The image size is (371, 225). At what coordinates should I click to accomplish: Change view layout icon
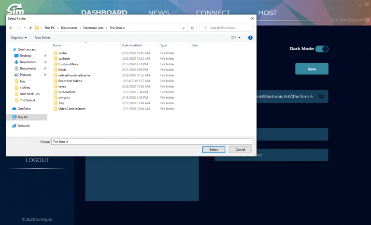(x=233, y=38)
